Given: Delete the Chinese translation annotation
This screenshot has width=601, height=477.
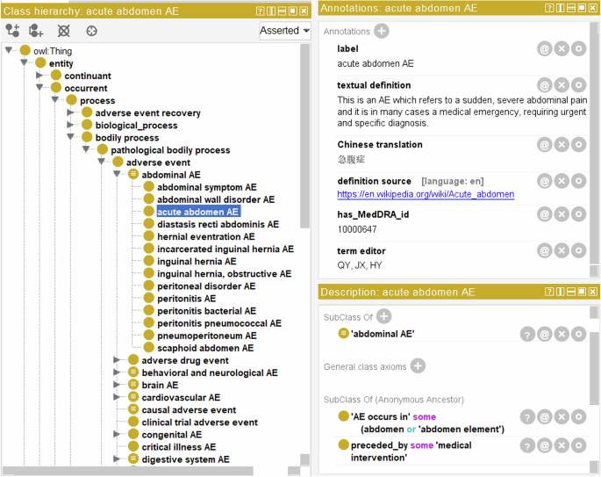Looking at the screenshot, I should tap(561, 145).
